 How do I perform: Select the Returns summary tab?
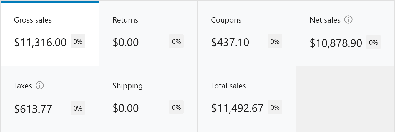(148, 33)
